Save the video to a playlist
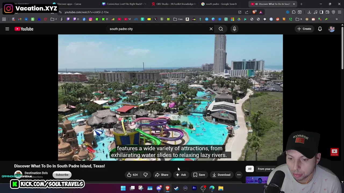 pyautogui.click(x=199, y=175)
